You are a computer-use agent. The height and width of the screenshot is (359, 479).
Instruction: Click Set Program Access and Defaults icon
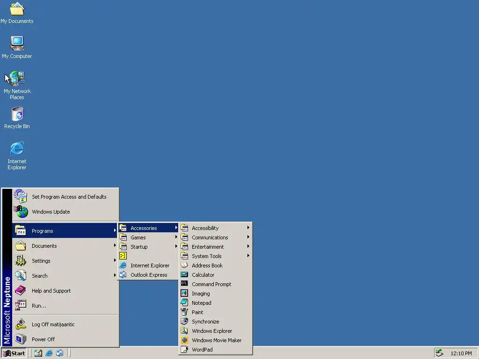click(21, 196)
